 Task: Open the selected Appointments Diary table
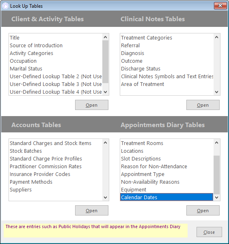click(203, 211)
